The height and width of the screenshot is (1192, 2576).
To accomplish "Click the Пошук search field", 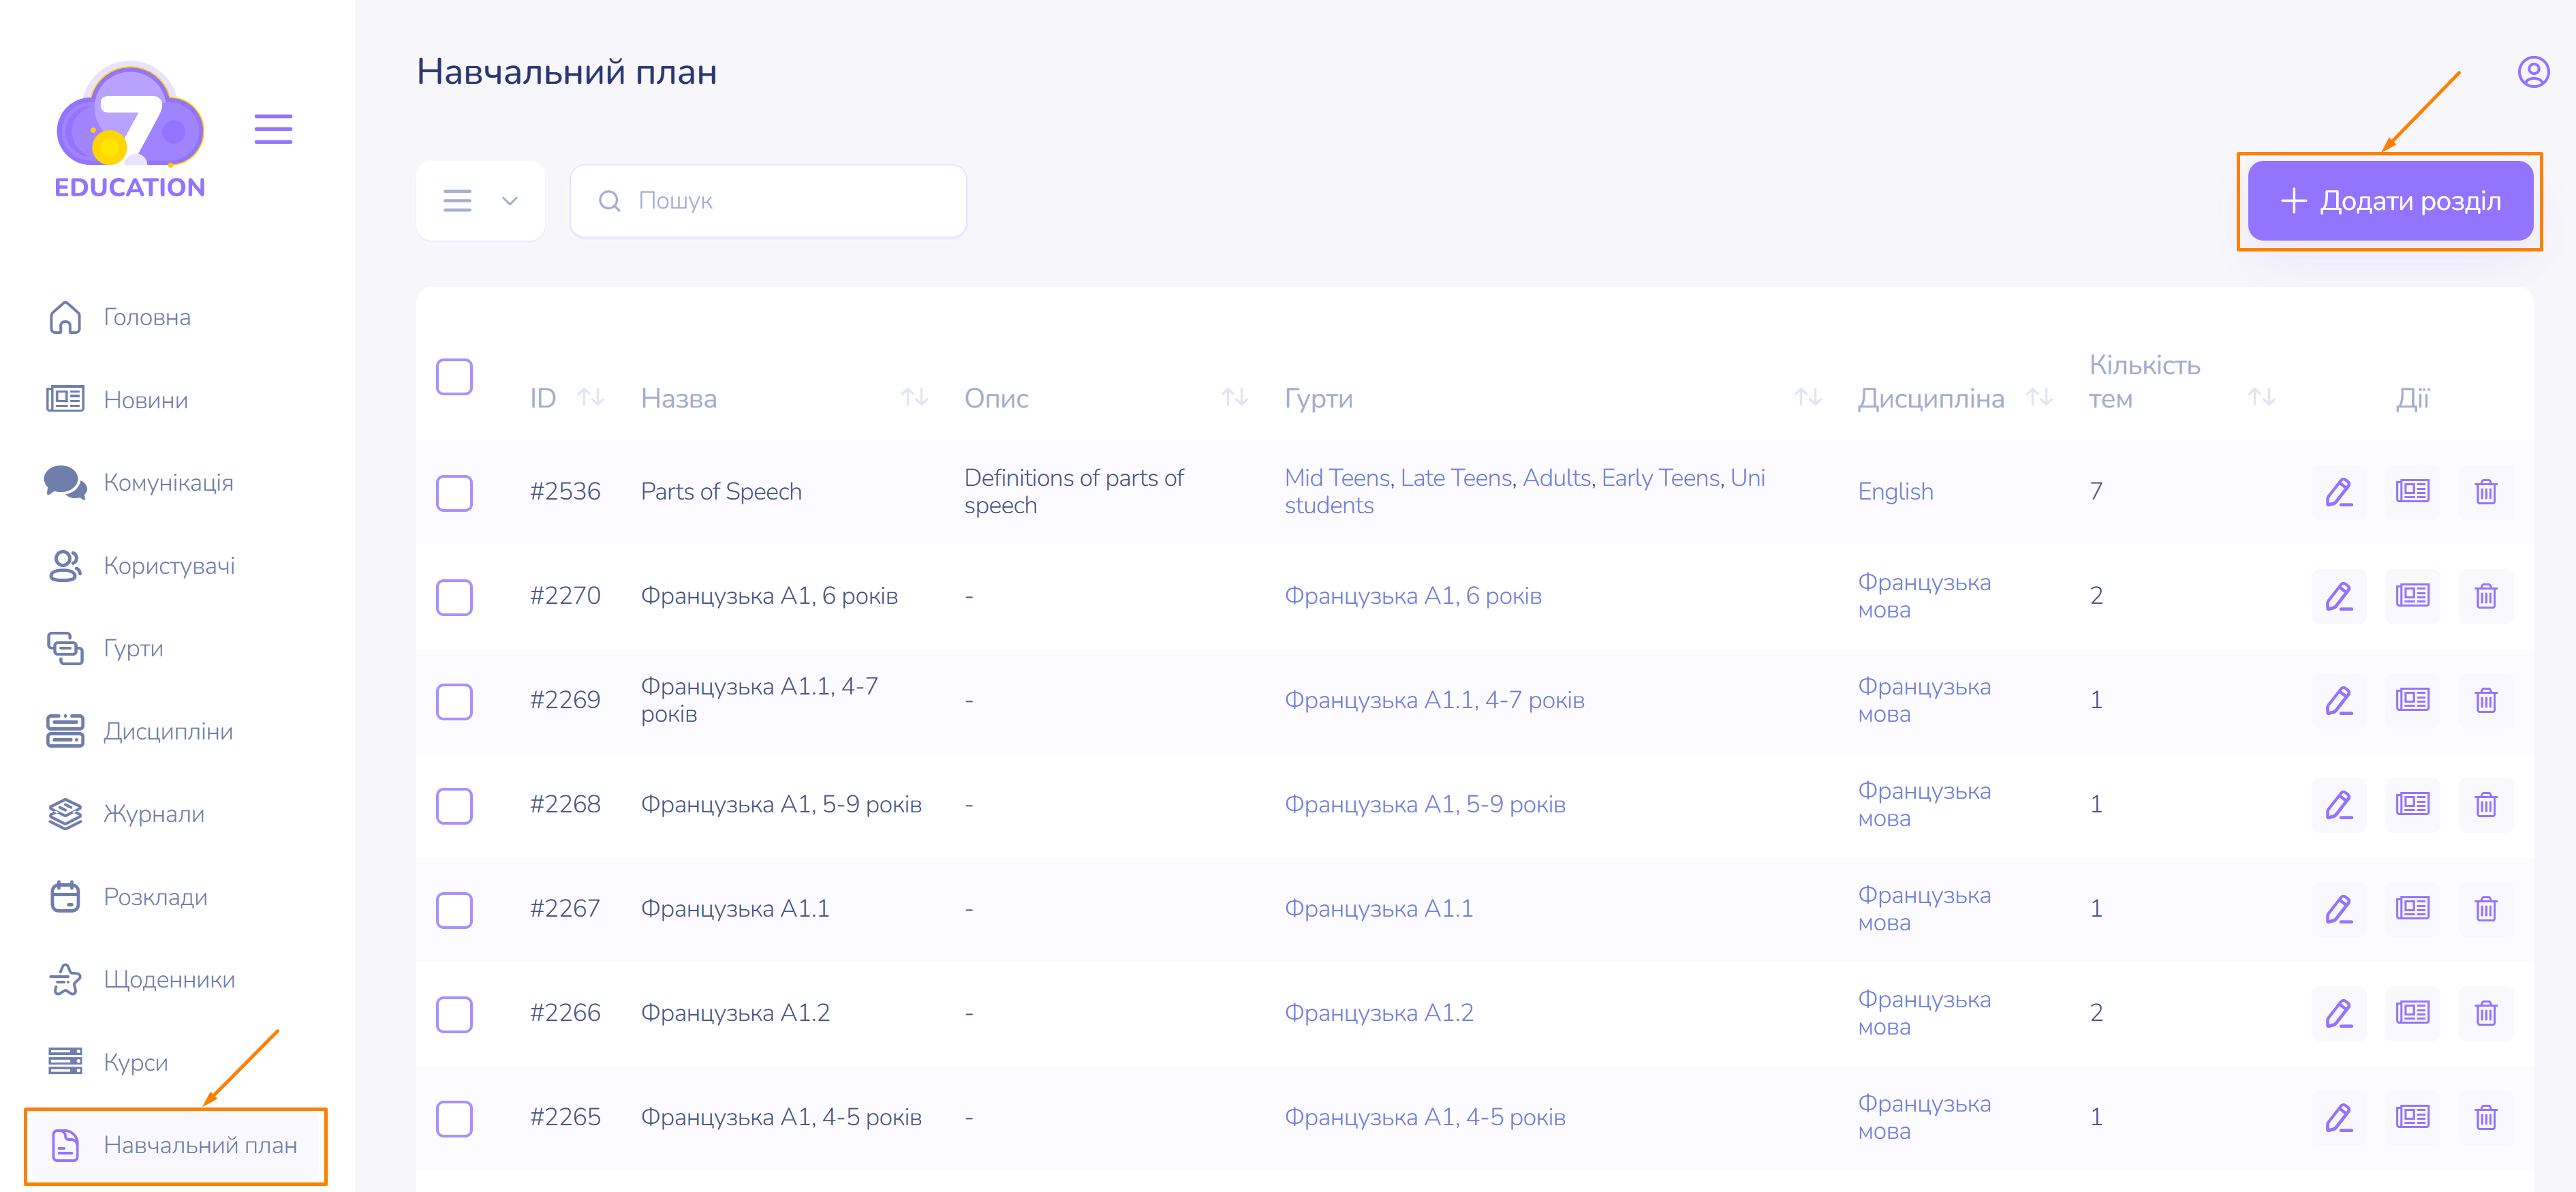I will [x=768, y=201].
